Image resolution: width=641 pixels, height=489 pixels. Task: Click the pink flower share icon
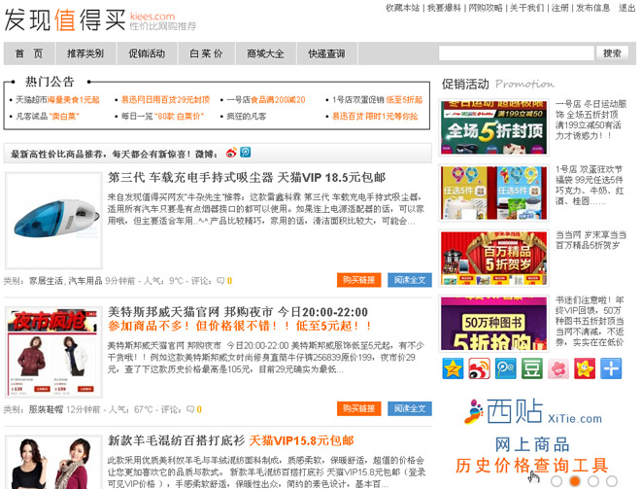[557, 368]
